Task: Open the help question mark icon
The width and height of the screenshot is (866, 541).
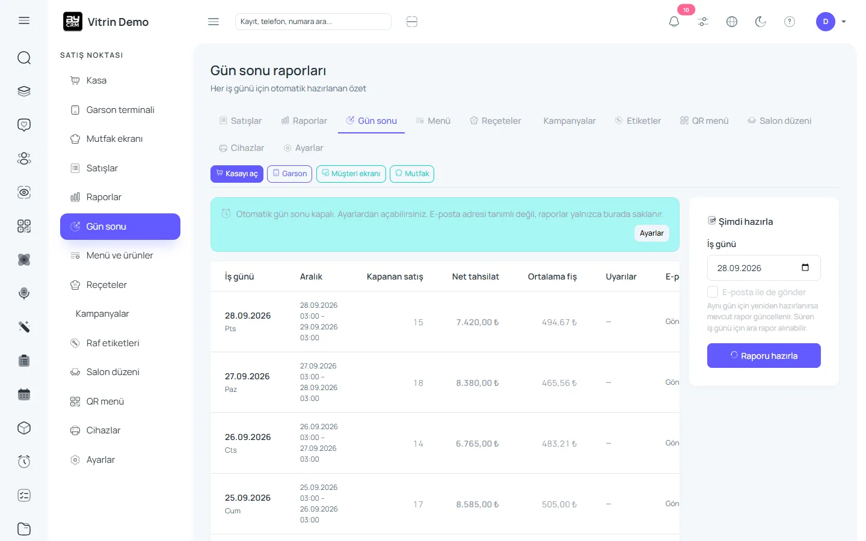Action: [790, 22]
